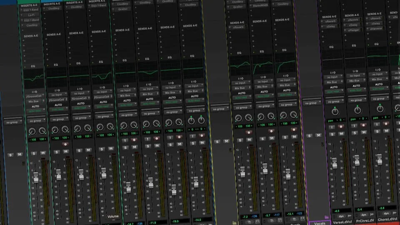
Task: Click the PrChrsLdV pan knob
Action: click(357, 110)
